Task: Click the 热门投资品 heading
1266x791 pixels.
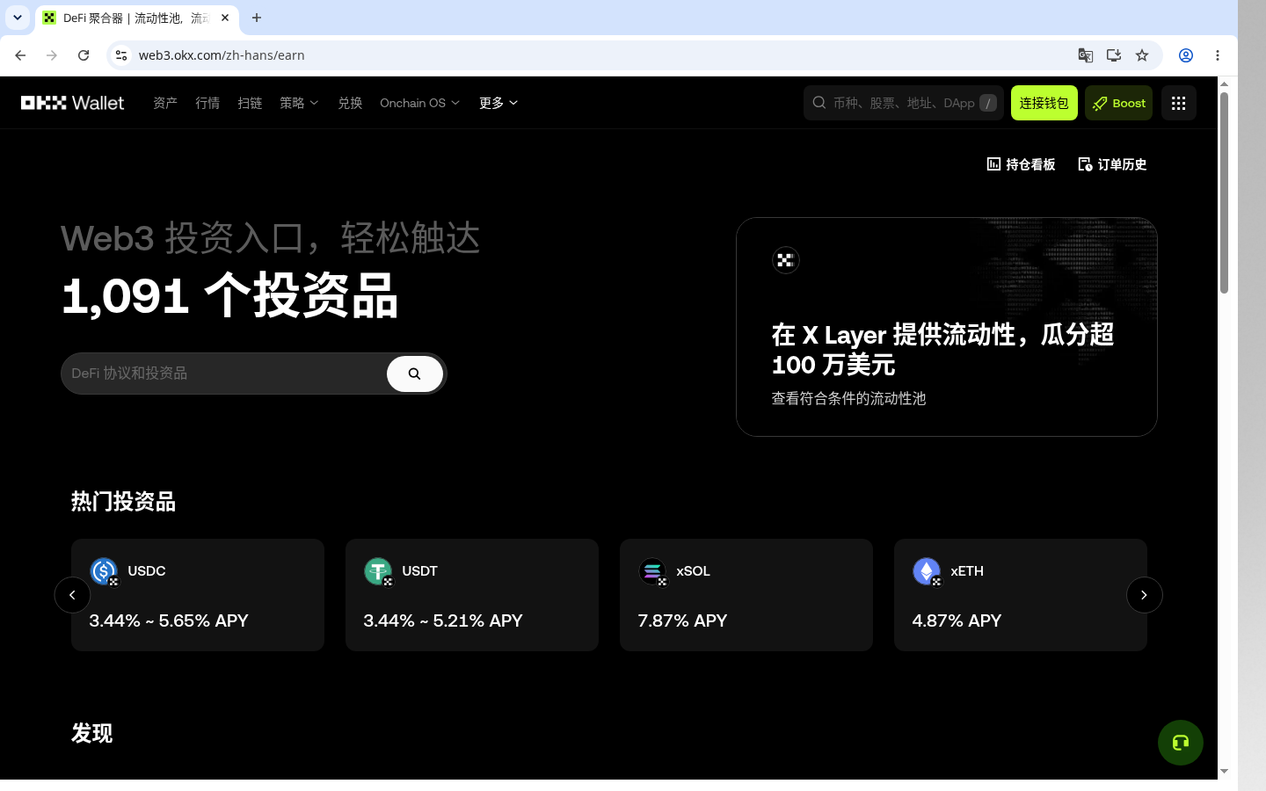Action: pyautogui.click(x=123, y=502)
